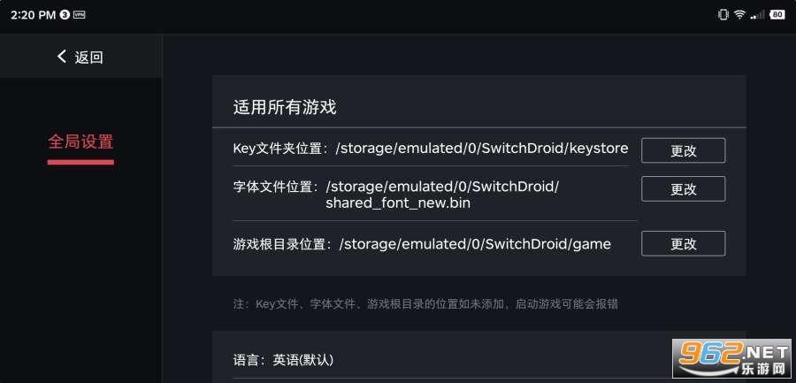Tap the 2:20 PM clock
Screen dimensions: 796x383
click(x=33, y=15)
